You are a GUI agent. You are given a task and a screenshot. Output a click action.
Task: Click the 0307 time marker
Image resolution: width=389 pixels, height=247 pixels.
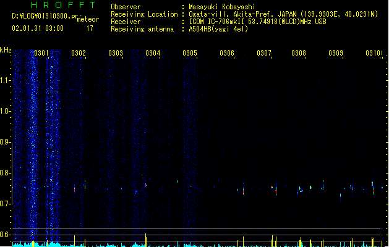264,53
